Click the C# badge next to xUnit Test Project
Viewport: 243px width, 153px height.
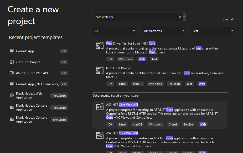pyautogui.click(x=64, y=62)
